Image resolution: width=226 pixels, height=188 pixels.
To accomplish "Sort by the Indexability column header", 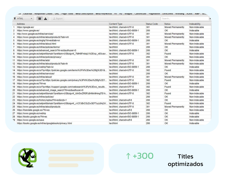I will coord(200,24).
